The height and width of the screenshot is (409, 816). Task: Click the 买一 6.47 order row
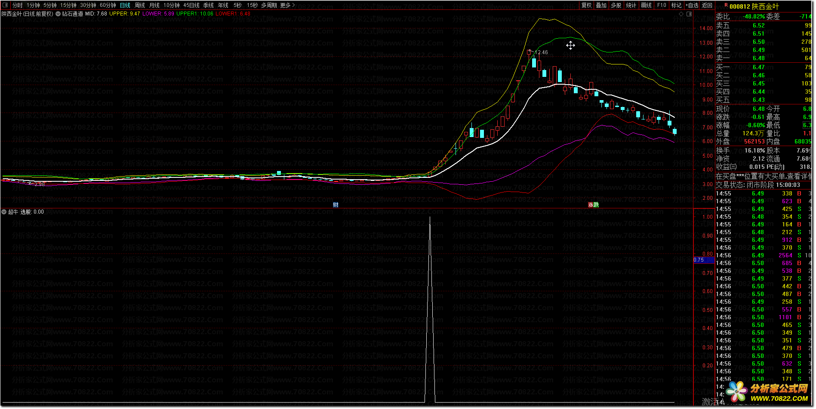point(764,67)
